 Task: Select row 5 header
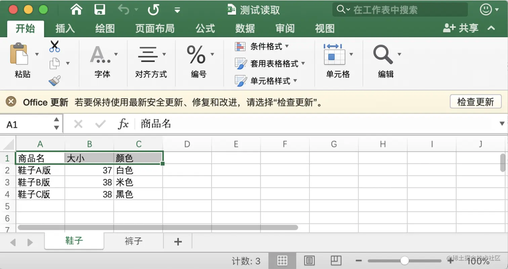[x=7, y=206]
